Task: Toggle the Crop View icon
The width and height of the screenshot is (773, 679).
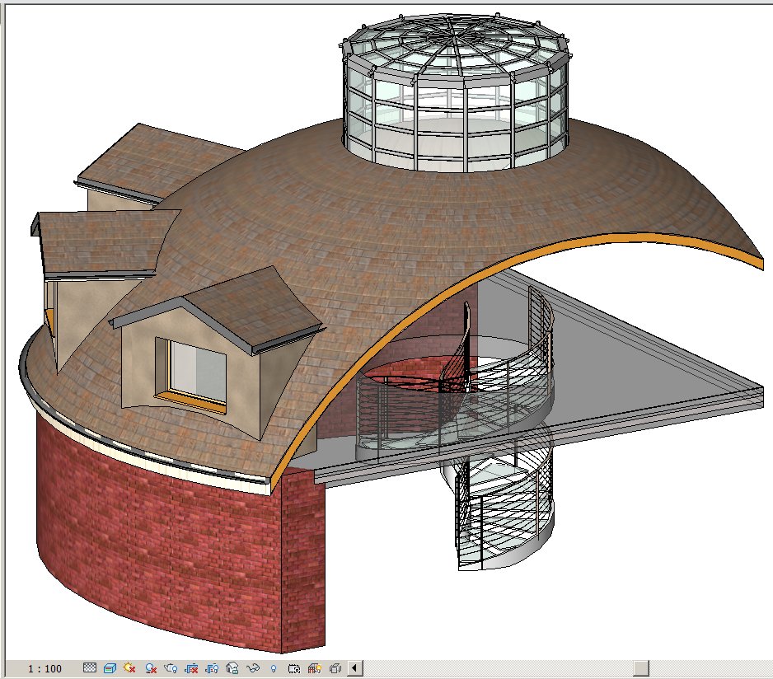Action: (191, 668)
